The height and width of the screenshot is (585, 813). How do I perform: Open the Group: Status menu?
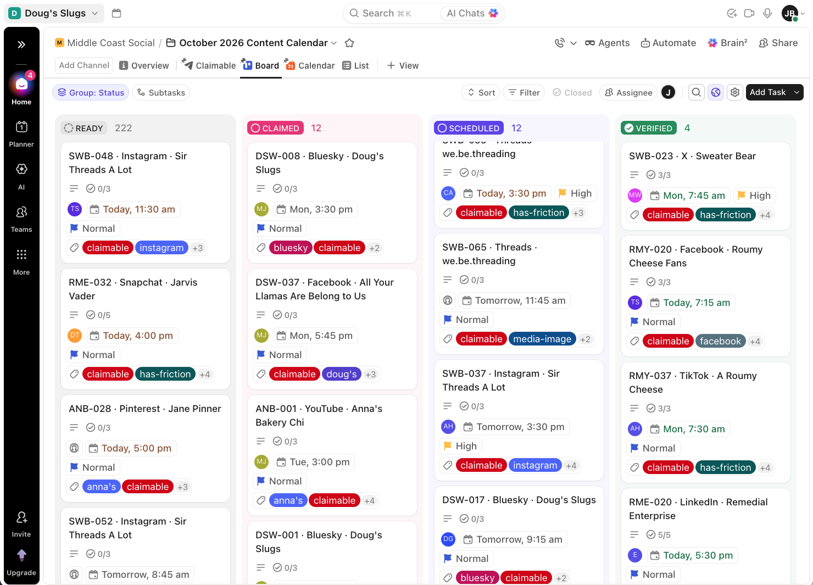pos(91,93)
